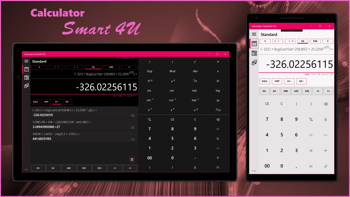
Task: Open hamburger menu in tablet calculator
Action: [x=26, y=61]
